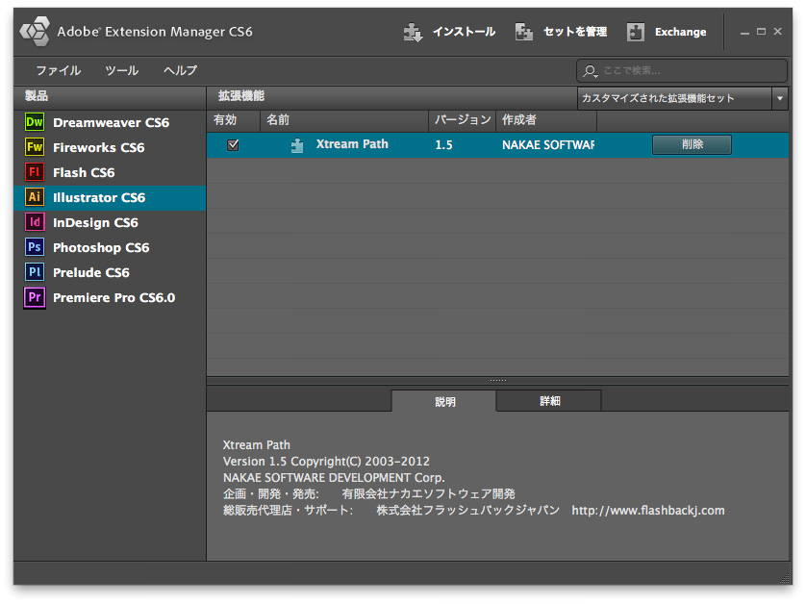Close the Extension Manager window

click(x=778, y=32)
